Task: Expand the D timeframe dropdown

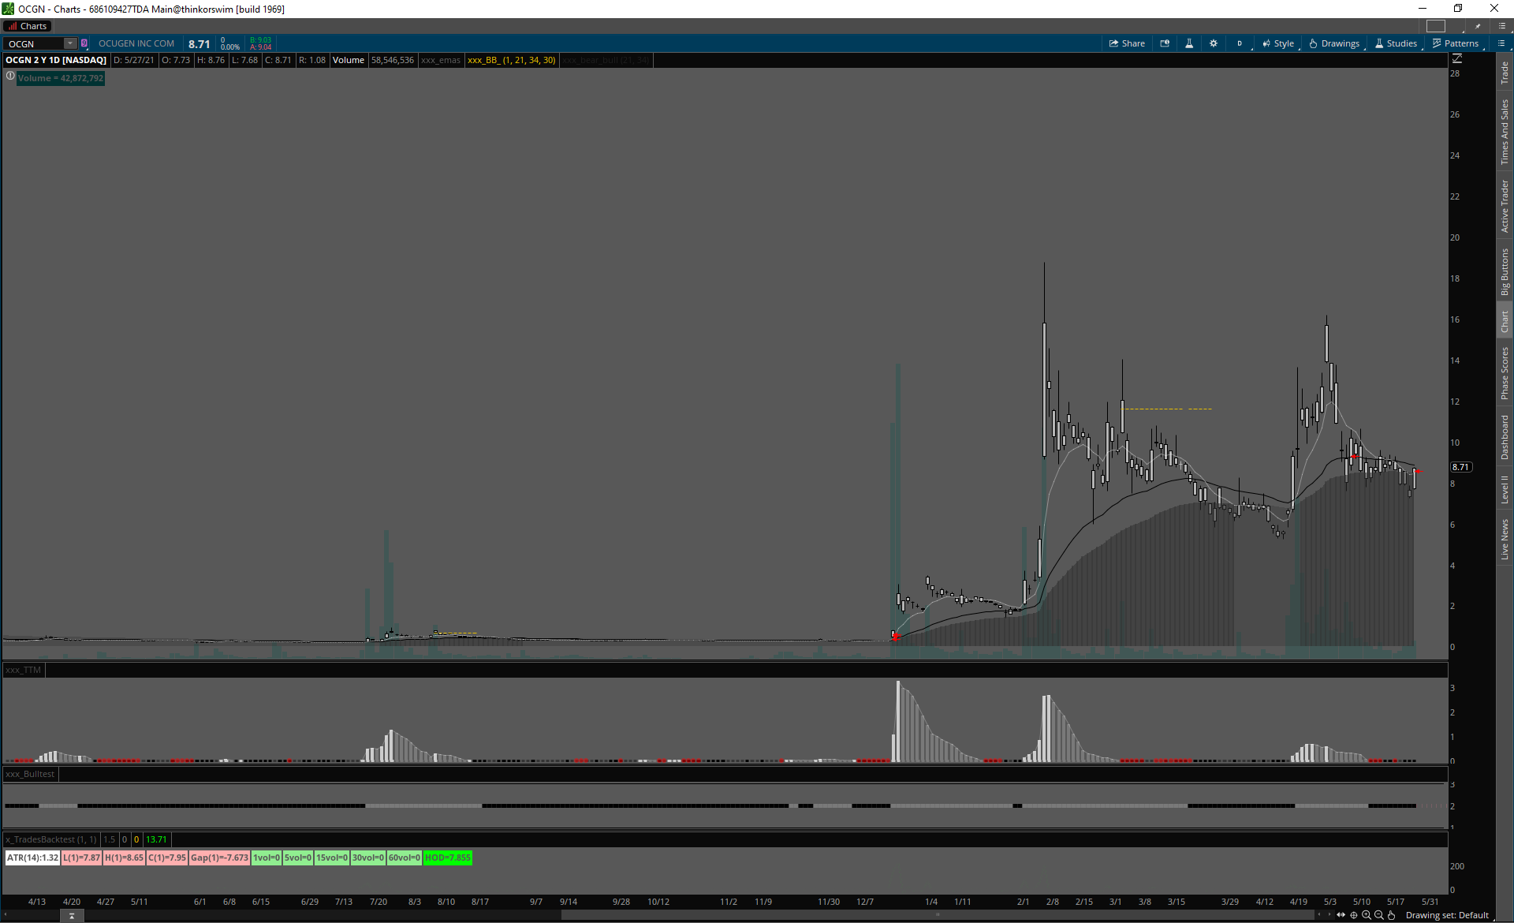Action: pyautogui.click(x=1240, y=43)
